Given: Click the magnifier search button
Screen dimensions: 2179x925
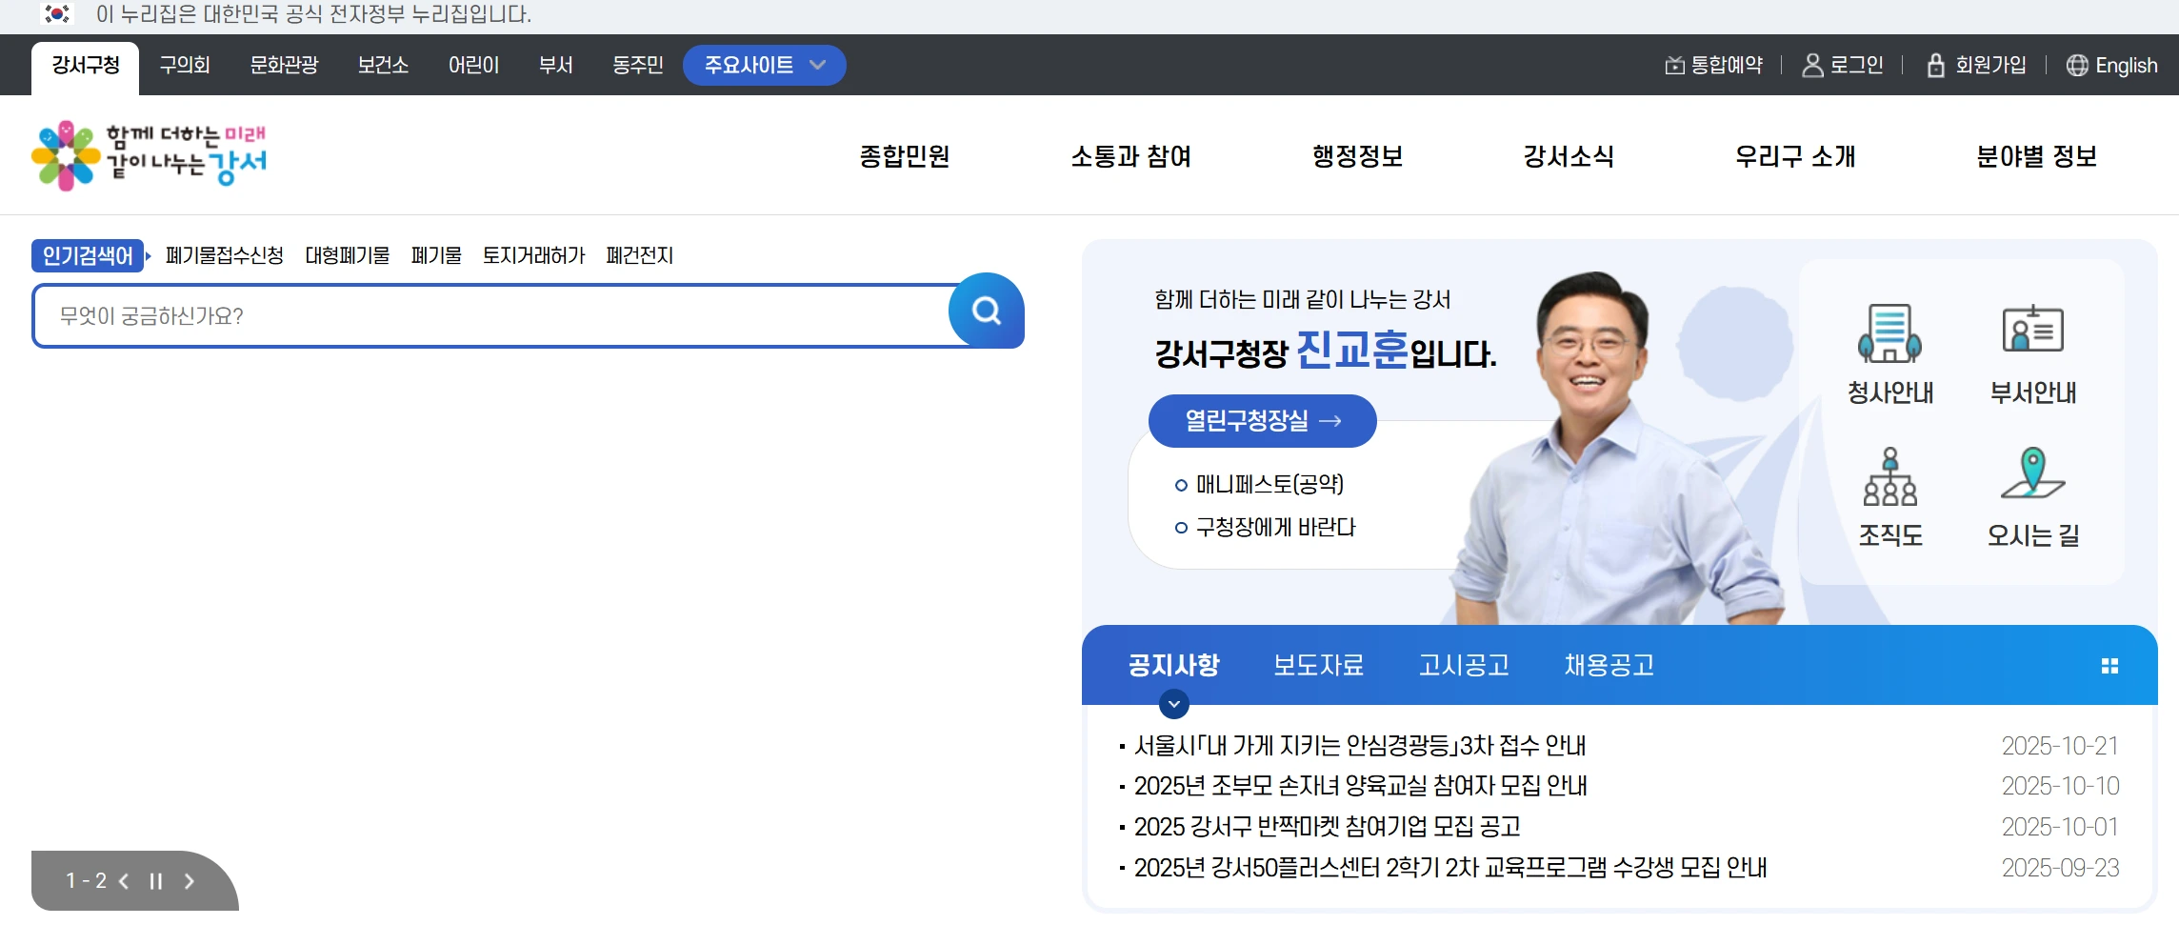Looking at the screenshot, I should click(986, 312).
